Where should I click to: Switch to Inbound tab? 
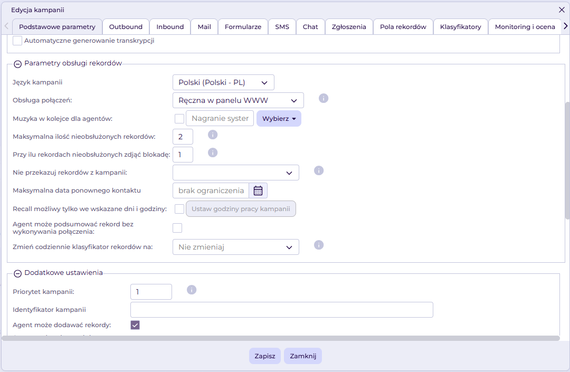[170, 27]
